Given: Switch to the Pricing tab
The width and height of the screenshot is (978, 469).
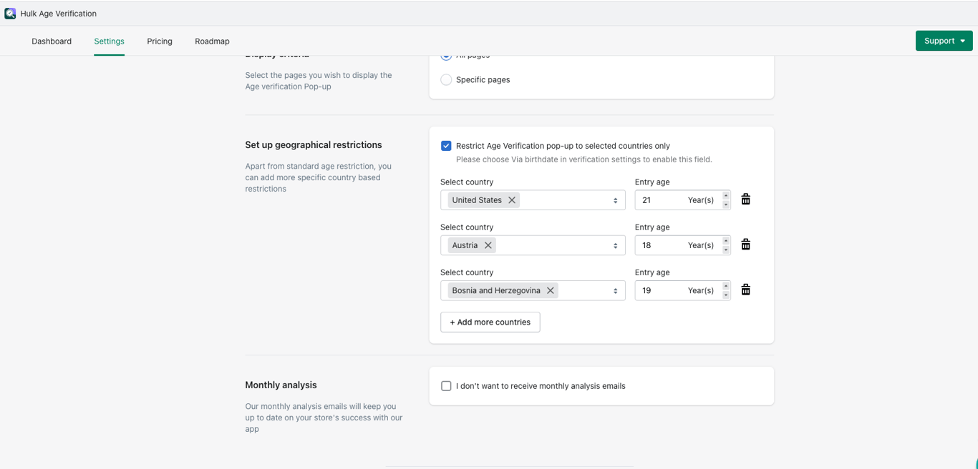Looking at the screenshot, I should click(x=160, y=41).
